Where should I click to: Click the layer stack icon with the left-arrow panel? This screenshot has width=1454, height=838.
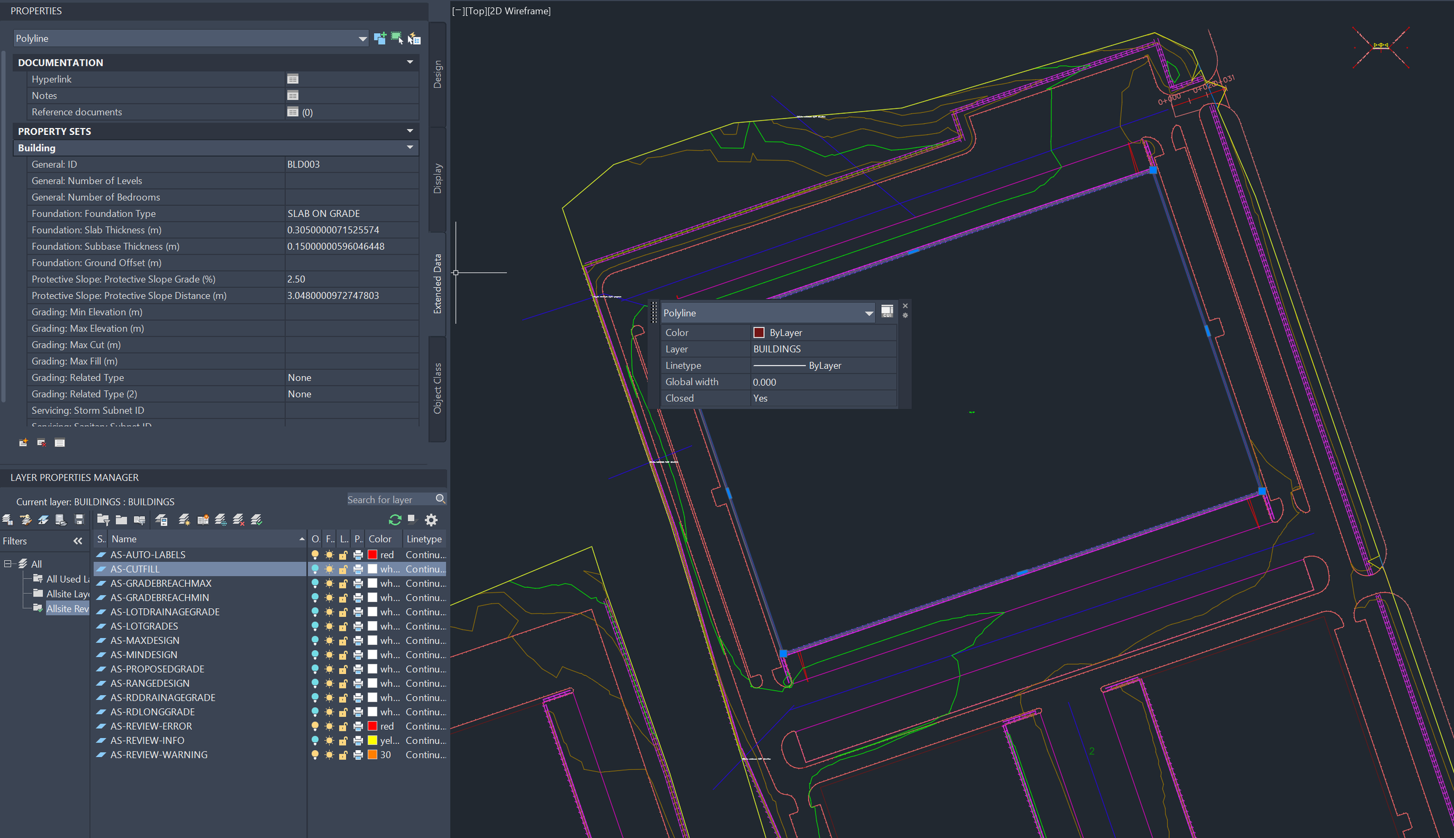162,519
